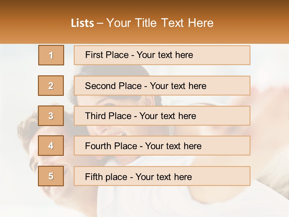Click 'Your text here' in Third Place row
Image resolution: width=289 pixels, height=217 pixels.
pyautogui.click(x=168, y=116)
